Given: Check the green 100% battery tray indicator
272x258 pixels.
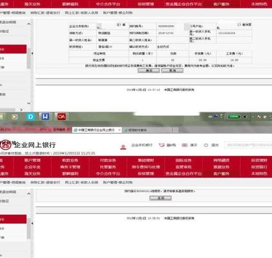Looking at the screenshot, I should pos(234,117).
